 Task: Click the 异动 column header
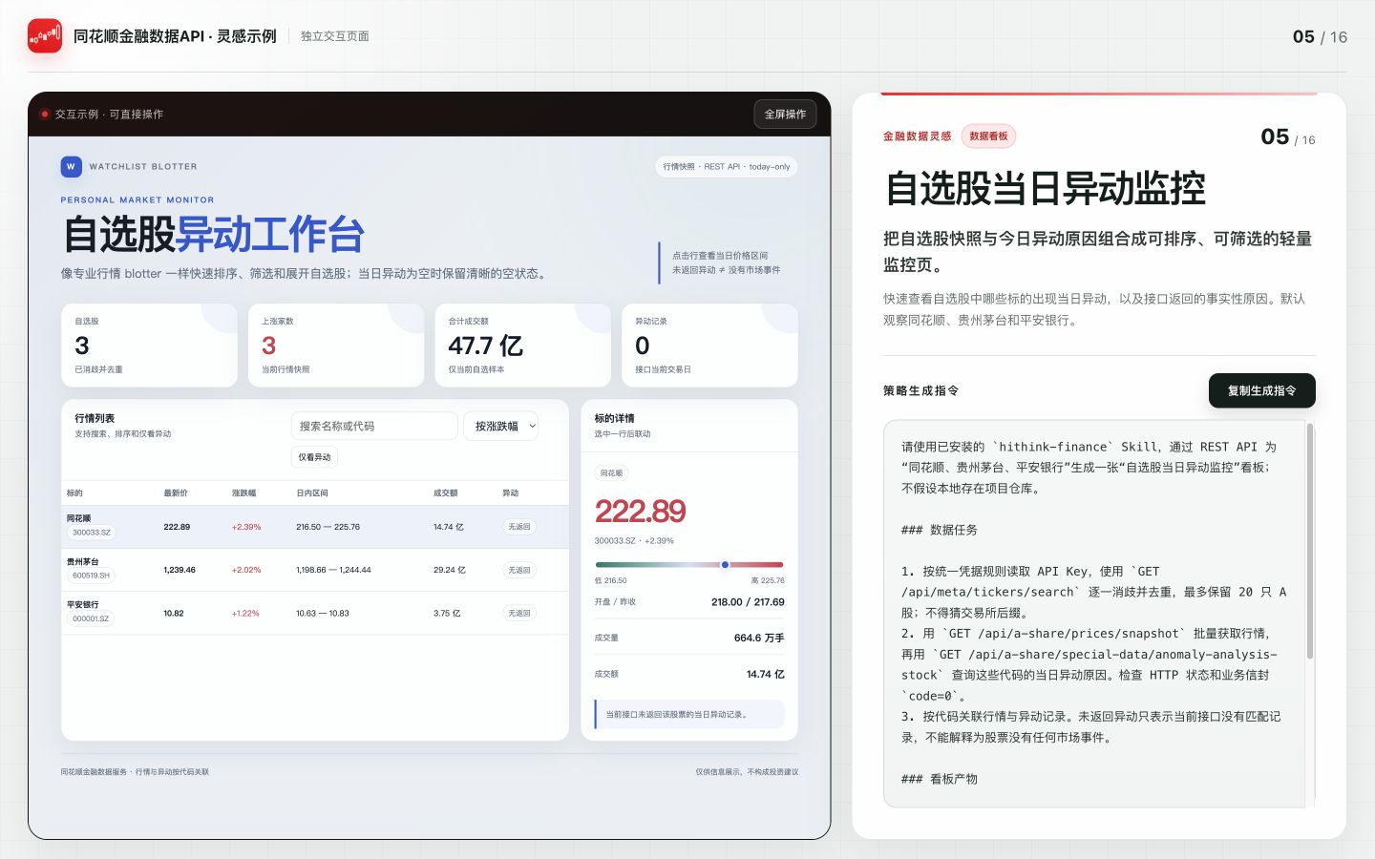511,493
